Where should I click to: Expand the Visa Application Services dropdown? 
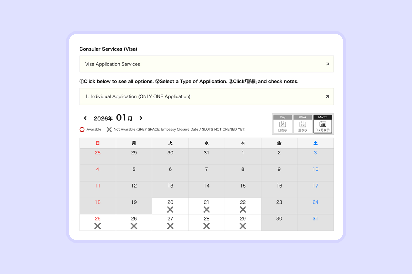206,64
